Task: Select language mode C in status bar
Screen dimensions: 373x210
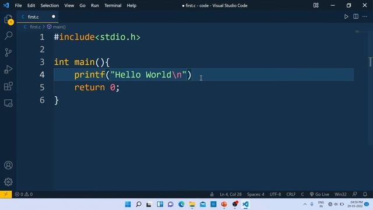Action: [x=302, y=194]
